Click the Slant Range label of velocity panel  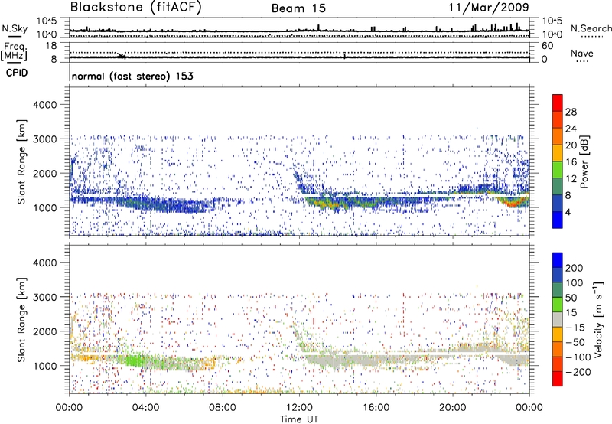point(21,319)
